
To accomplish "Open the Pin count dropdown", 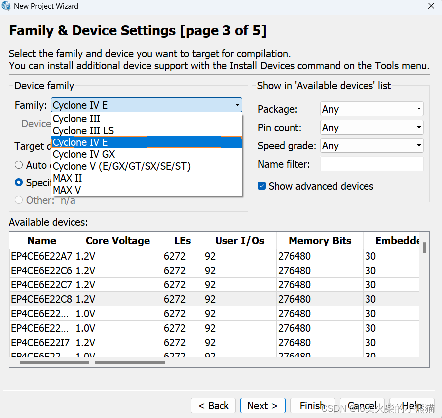I will coord(371,128).
